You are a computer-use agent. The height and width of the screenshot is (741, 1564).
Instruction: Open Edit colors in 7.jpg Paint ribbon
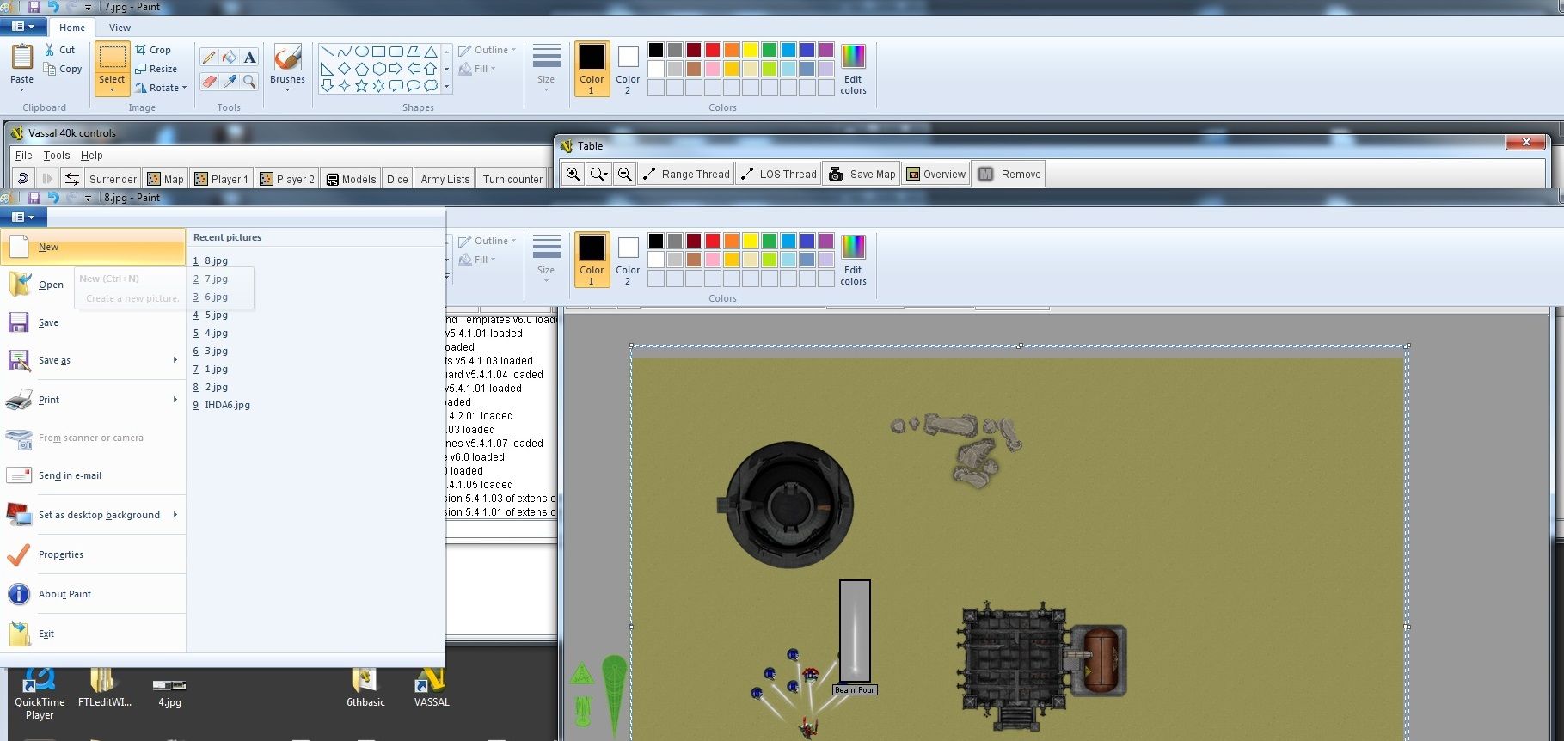[x=853, y=69]
